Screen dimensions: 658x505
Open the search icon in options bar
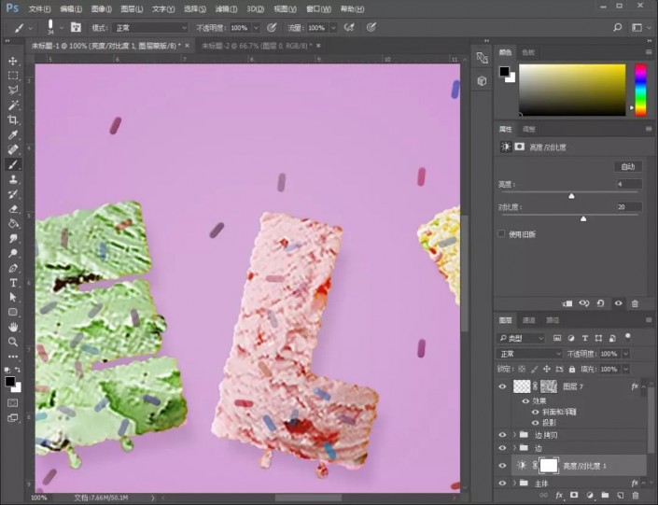point(617,28)
